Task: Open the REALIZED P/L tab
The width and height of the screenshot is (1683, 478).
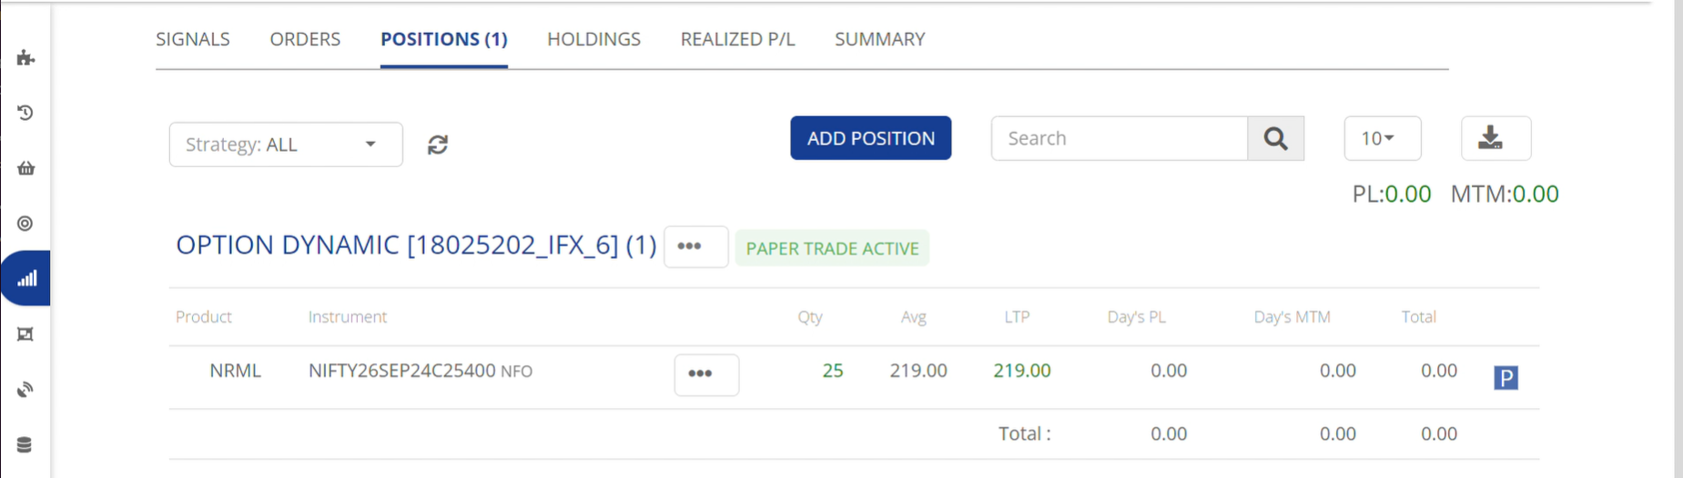Action: point(737,39)
